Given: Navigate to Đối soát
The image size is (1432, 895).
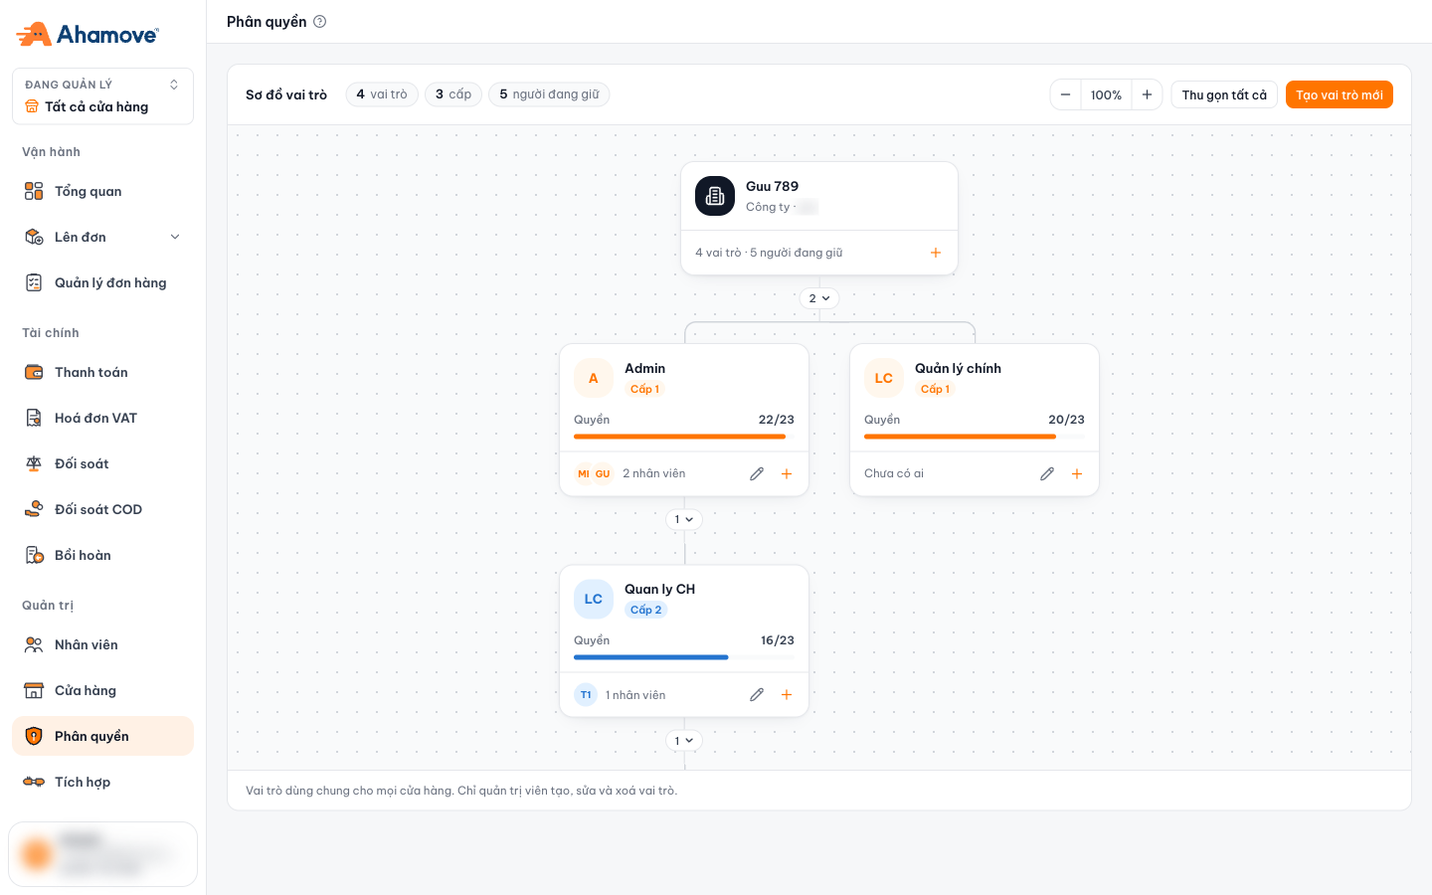Looking at the screenshot, I should (102, 463).
